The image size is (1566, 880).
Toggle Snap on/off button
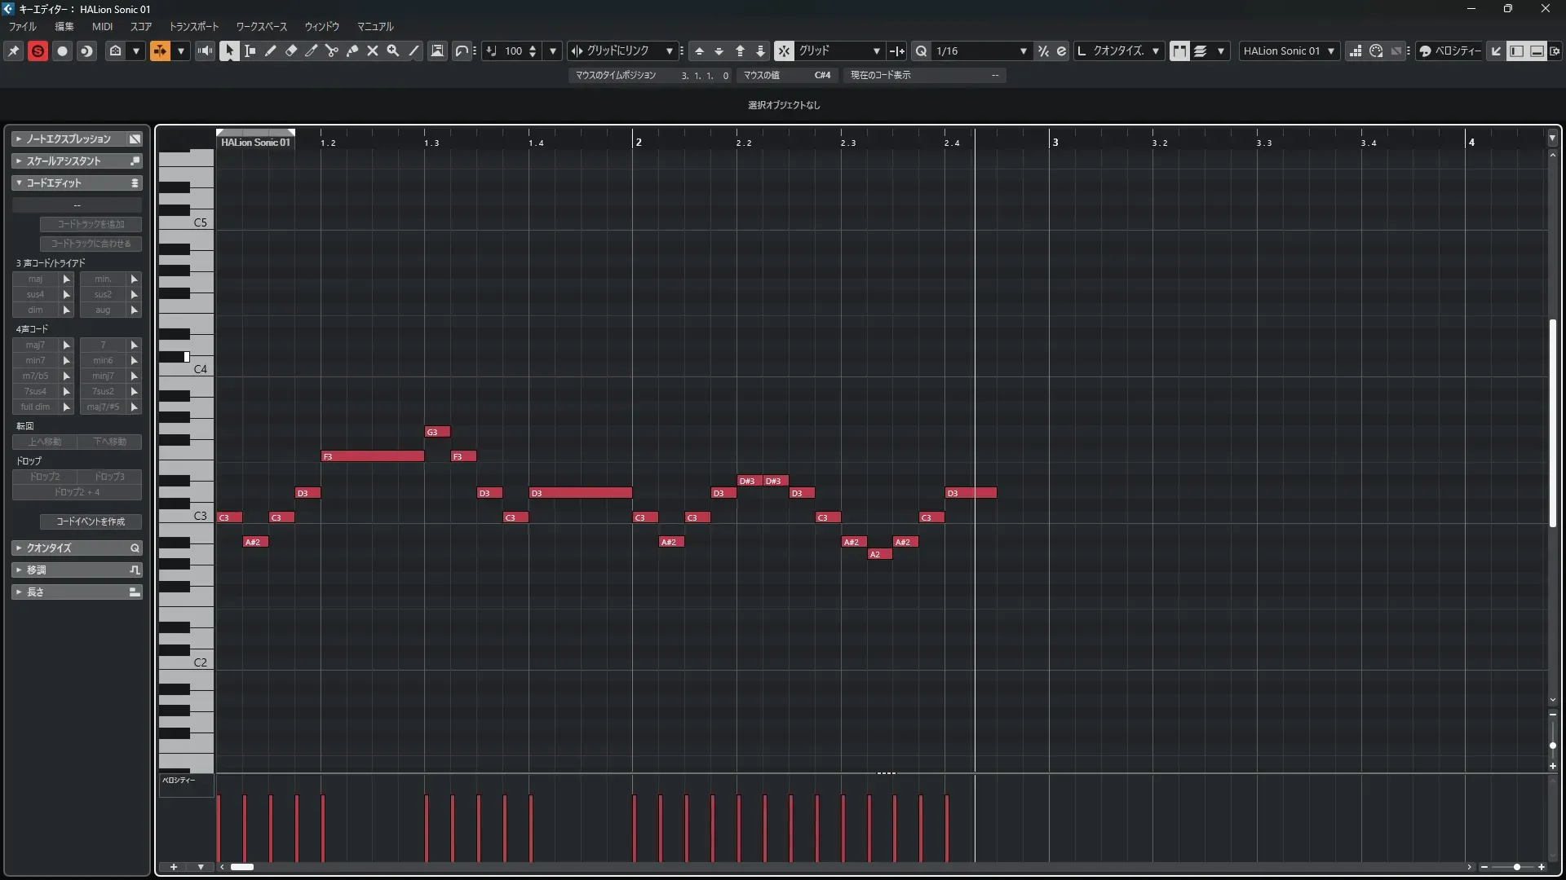783,51
